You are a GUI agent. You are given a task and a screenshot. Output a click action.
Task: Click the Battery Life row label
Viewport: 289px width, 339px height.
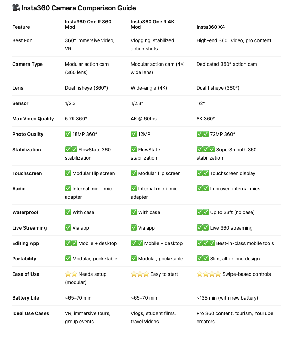click(x=26, y=298)
